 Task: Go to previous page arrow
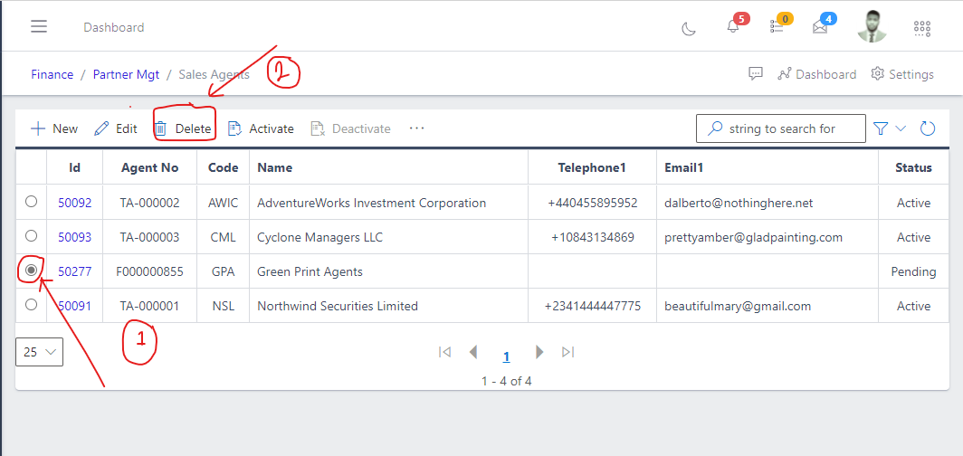click(x=472, y=352)
